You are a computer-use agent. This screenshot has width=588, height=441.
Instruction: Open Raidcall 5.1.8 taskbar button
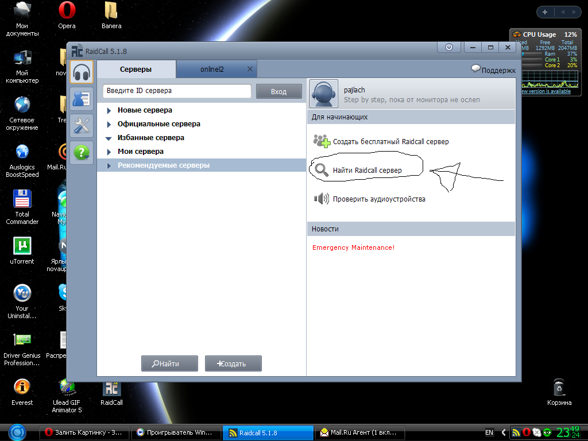pyautogui.click(x=268, y=432)
